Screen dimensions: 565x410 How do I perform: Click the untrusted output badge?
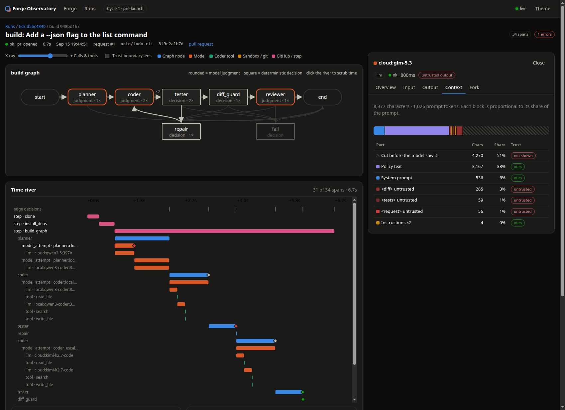coord(437,75)
